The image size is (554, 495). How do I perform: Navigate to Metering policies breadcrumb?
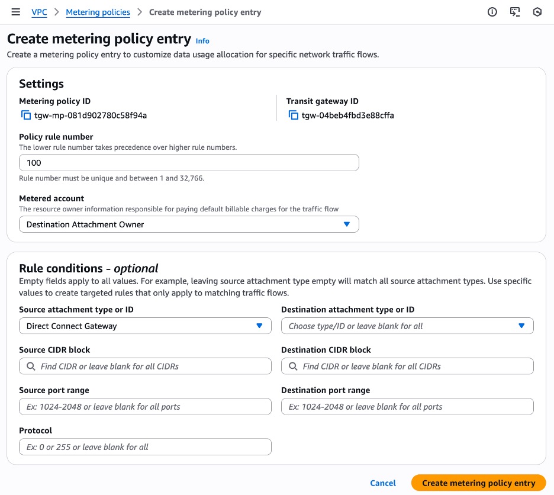[98, 12]
